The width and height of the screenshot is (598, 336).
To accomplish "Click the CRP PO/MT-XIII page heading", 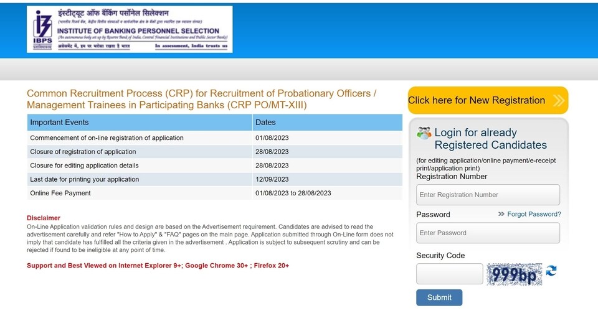I will tap(202, 99).
